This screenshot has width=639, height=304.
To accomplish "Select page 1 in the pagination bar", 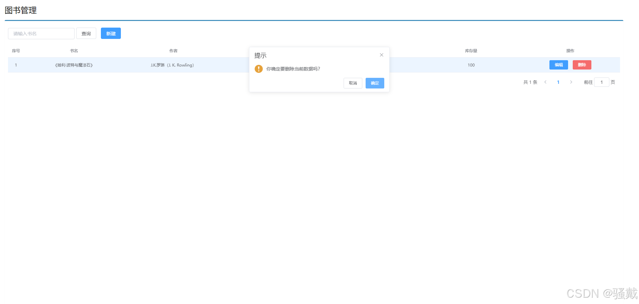I will [558, 82].
